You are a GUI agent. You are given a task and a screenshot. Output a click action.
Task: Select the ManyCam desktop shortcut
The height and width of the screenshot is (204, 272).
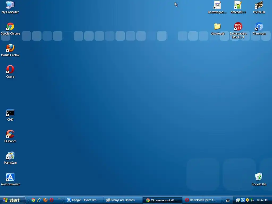[10, 158]
